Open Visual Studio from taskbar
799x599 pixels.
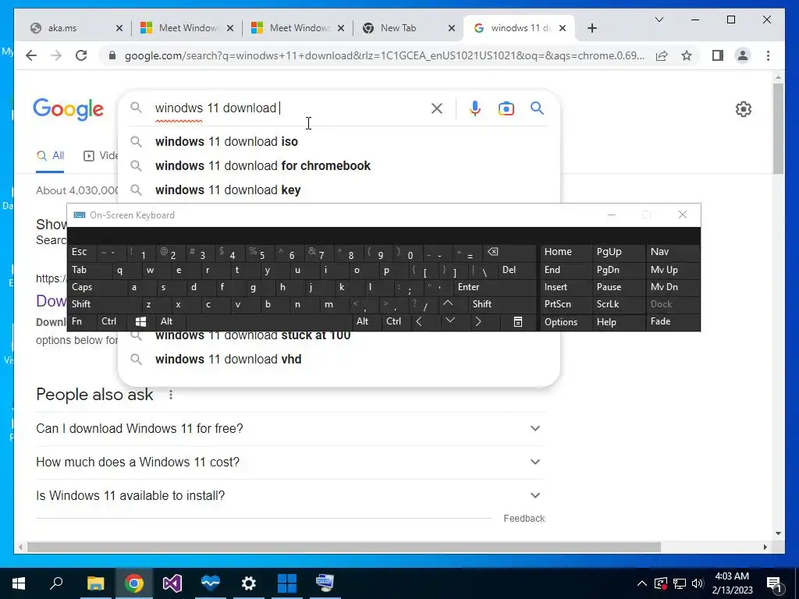[x=172, y=583]
